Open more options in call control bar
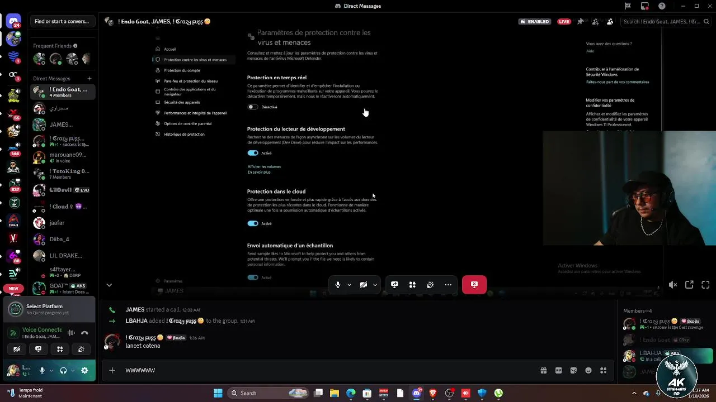 tap(448, 284)
